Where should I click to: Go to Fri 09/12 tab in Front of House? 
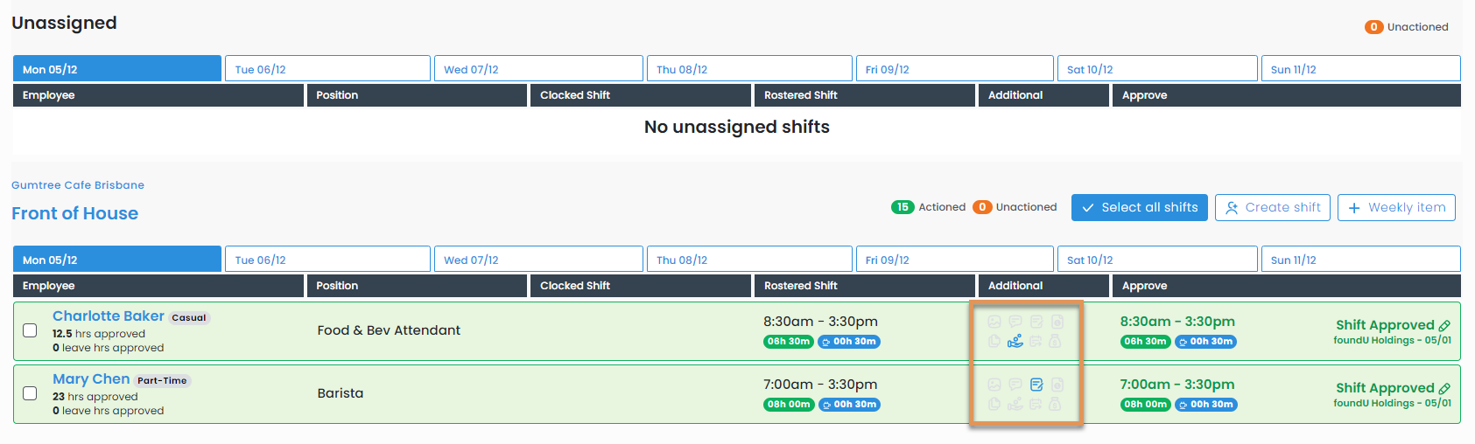954,260
